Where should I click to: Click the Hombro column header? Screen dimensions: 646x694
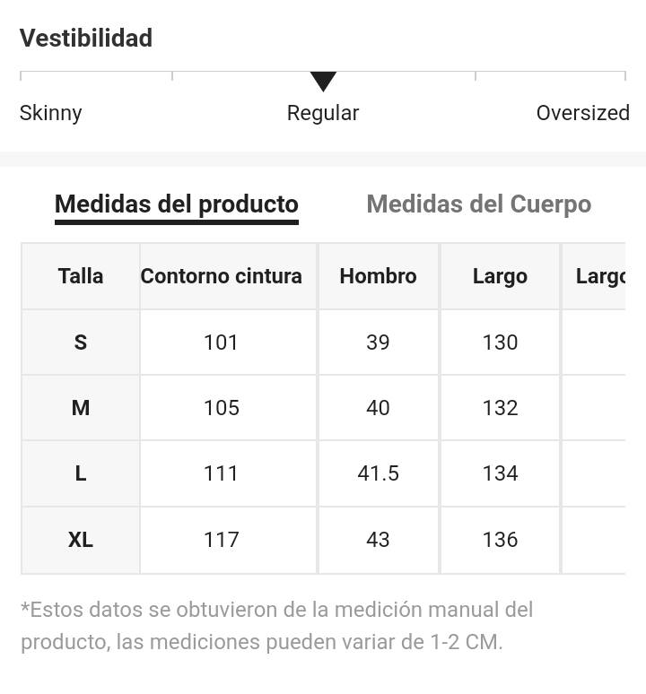(x=378, y=276)
